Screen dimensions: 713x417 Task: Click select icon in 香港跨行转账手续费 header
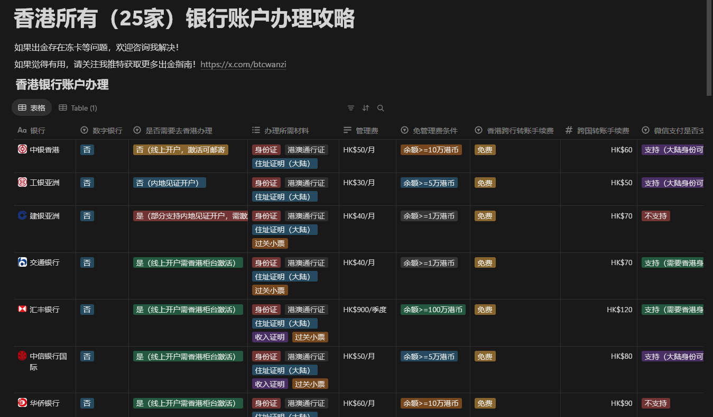[479, 130]
